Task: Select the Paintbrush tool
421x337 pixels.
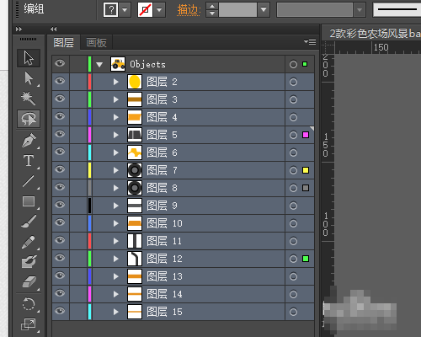Action: tap(29, 222)
